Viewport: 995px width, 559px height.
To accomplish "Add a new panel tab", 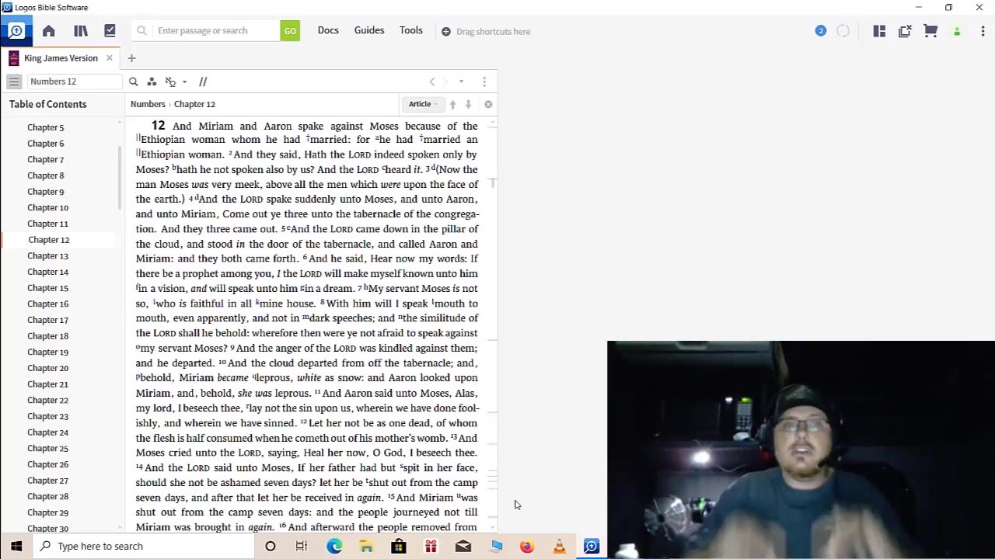I will [131, 58].
